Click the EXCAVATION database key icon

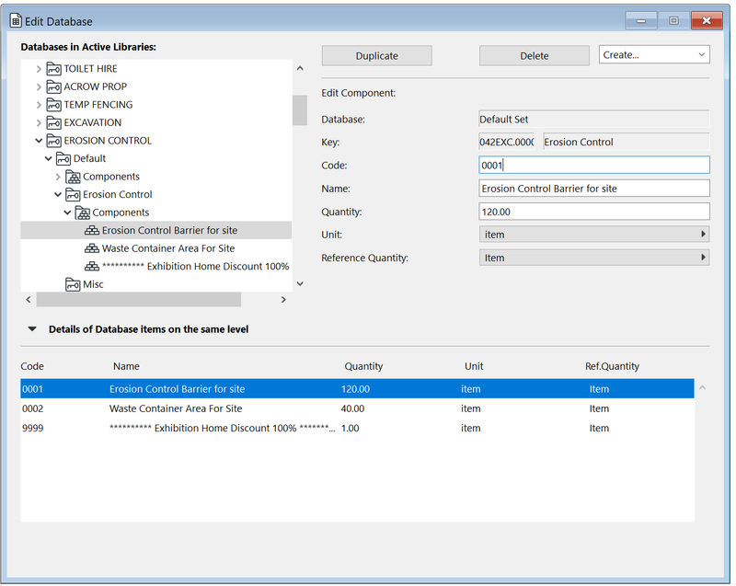[53, 122]
